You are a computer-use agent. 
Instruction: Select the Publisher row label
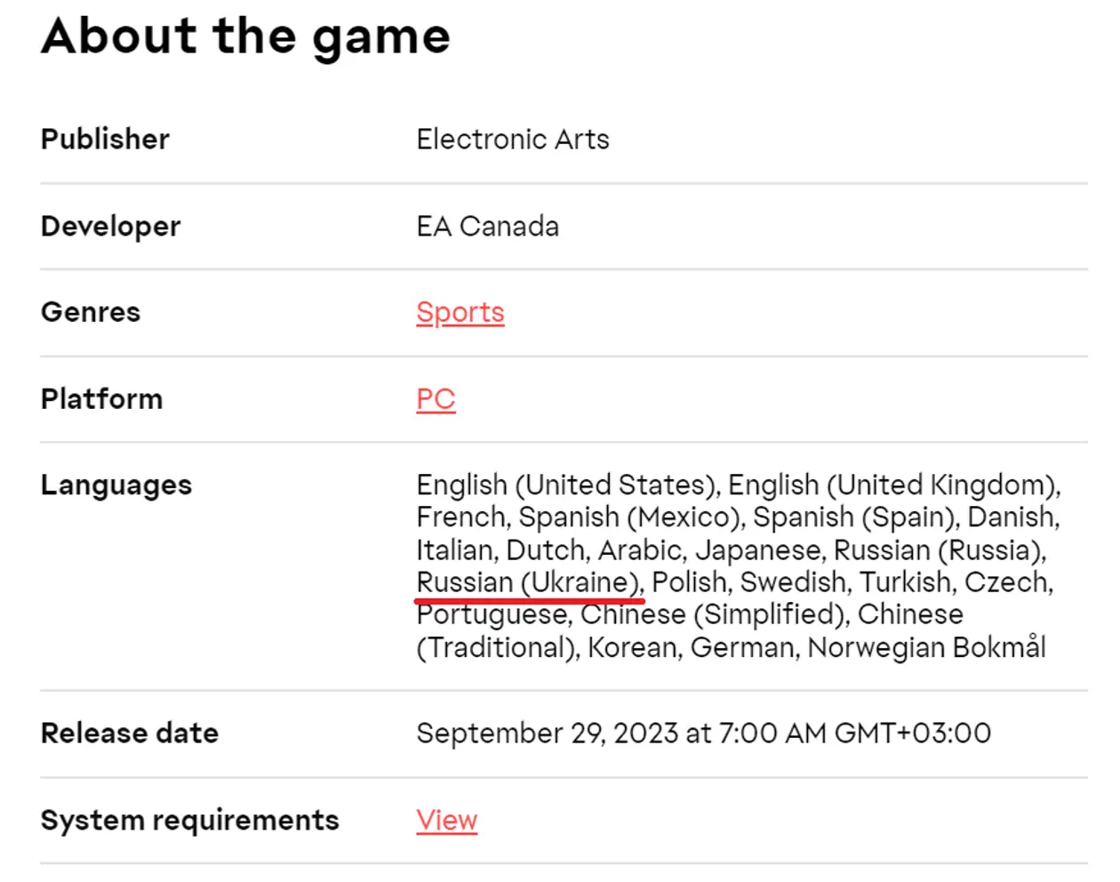pyautogui.click(x=105, y=140)
